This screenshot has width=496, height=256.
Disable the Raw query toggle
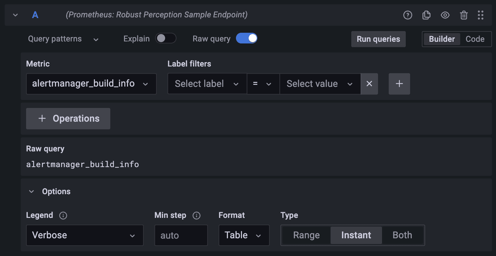tap(247, 38)
